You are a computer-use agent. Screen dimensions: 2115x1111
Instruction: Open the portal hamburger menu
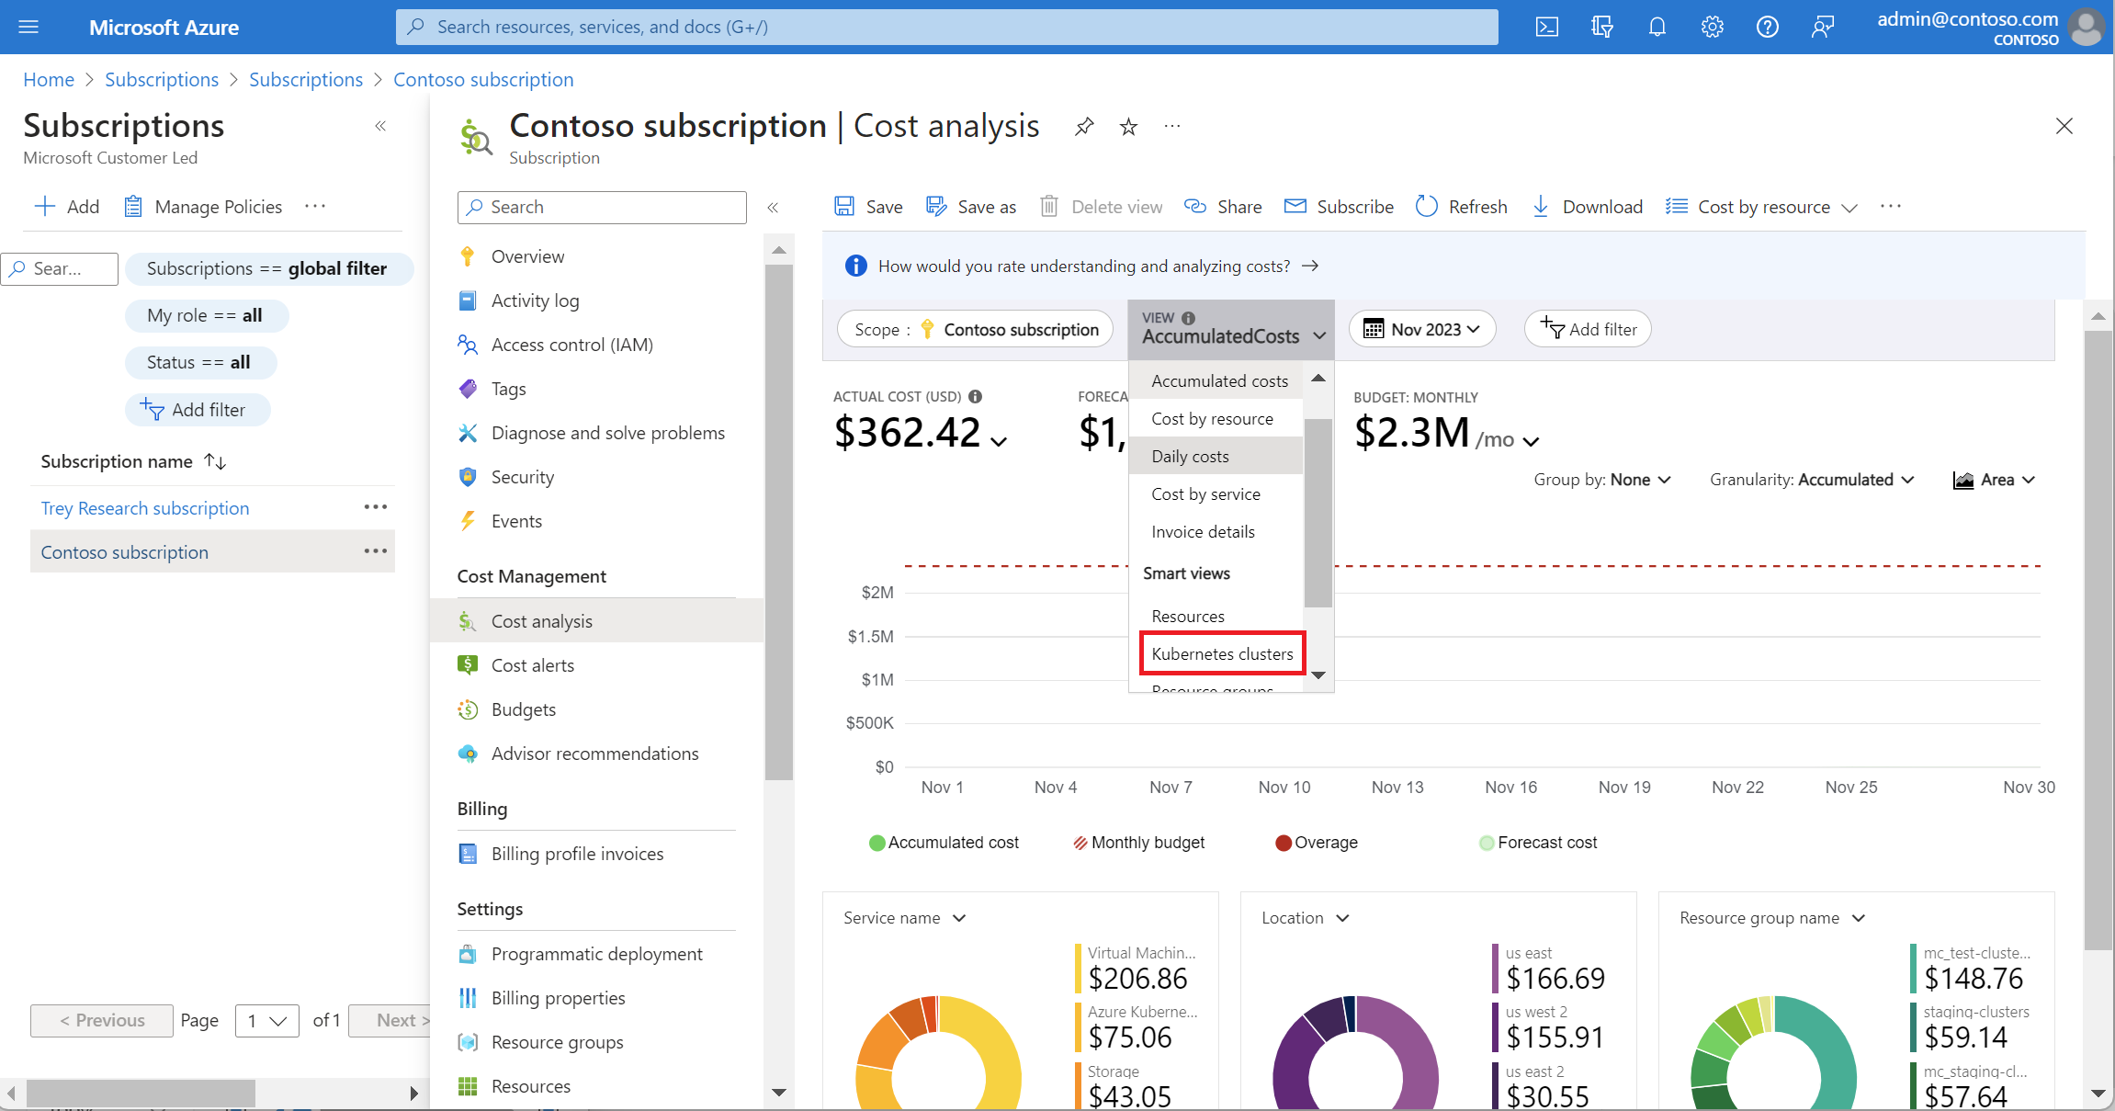28,27
